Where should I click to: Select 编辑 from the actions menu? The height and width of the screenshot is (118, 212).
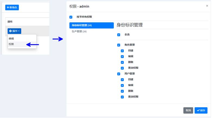point(11,39)
